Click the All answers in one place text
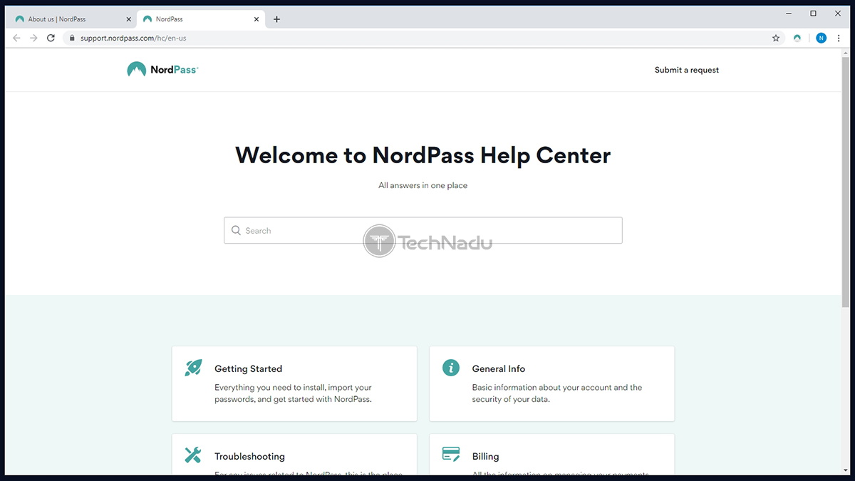Image resolution: width=855 pixels, height=481 pixels. coord(423,185)
